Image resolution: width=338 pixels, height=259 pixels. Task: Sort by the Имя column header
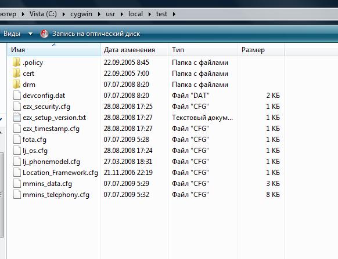pos(54,50)
